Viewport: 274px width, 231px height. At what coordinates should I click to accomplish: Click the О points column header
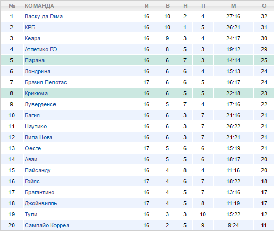264,6
